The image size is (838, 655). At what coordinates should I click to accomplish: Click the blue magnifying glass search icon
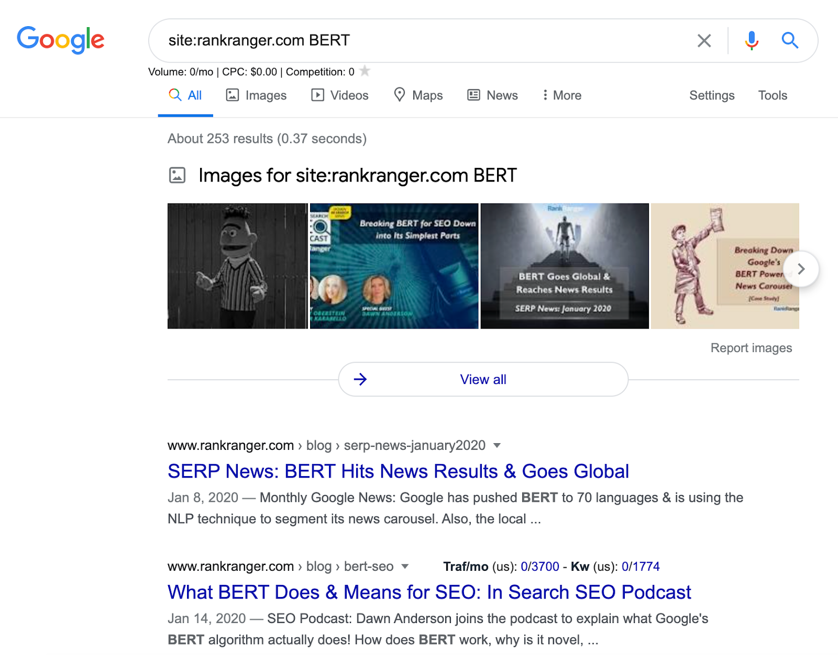tap(790, 40)
